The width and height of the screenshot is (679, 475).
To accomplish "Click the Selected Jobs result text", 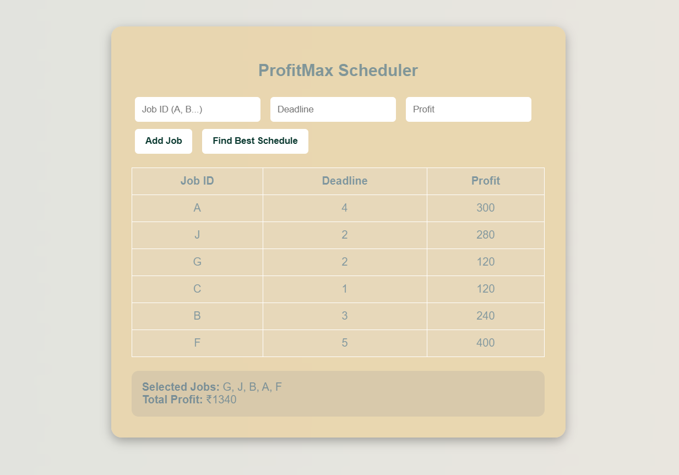I will [212, 387].
